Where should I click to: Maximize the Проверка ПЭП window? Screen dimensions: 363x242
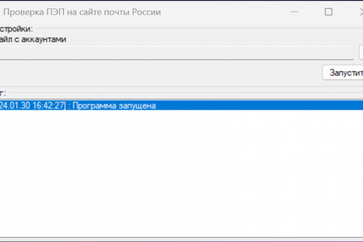[328, 12]
